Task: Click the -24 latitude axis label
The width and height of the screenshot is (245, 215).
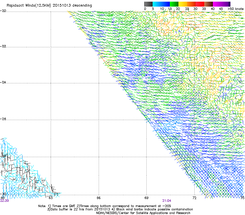Action: point(3,82)
